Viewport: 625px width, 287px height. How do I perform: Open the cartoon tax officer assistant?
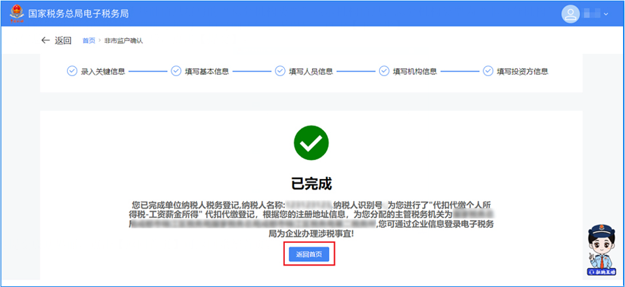coord(600,251)
